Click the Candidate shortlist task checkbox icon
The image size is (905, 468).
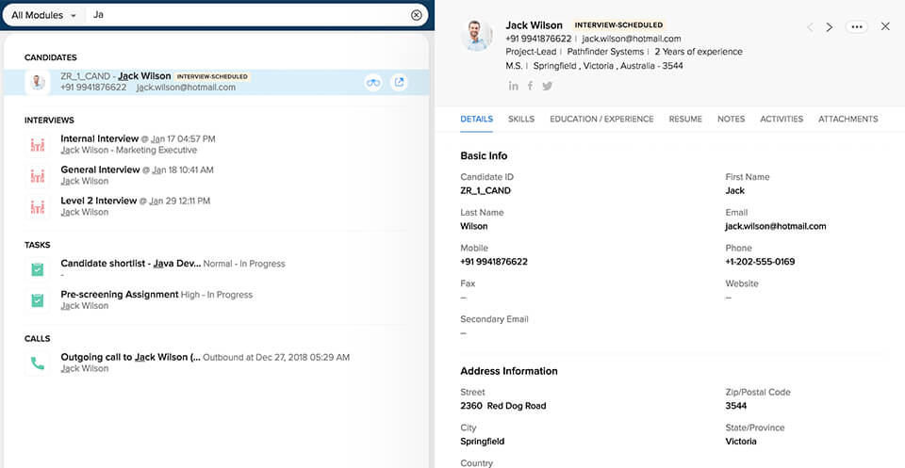[x=38, y=269]
